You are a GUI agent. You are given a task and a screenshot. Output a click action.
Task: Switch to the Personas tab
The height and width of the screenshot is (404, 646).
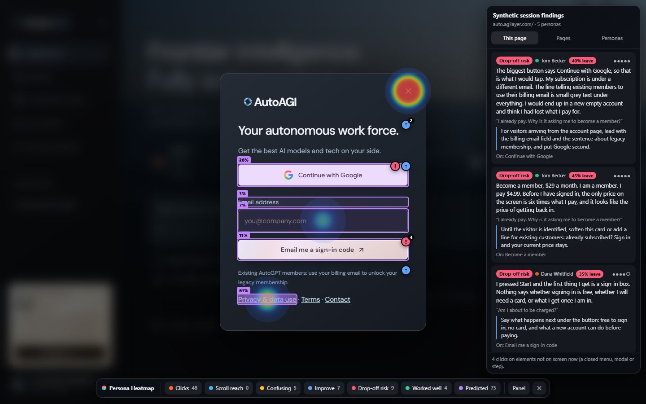[612, 38]
